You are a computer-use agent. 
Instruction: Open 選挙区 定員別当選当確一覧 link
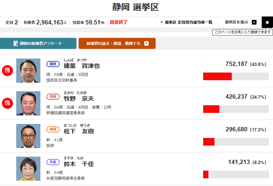coord(187,22)
